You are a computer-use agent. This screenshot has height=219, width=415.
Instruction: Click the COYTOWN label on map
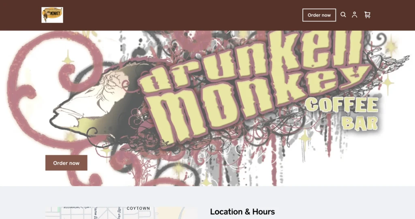coord(138,208)
